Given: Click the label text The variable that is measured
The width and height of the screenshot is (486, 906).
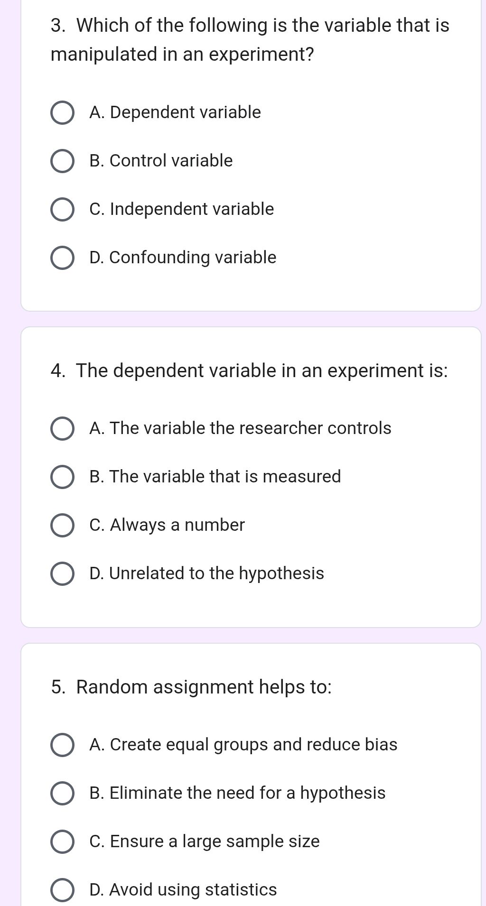Looking at the screenshot, I should tap(215, 477).
